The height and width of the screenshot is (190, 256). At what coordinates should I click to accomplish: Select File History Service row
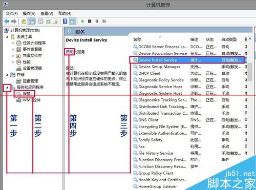click(x=189, y=153)
